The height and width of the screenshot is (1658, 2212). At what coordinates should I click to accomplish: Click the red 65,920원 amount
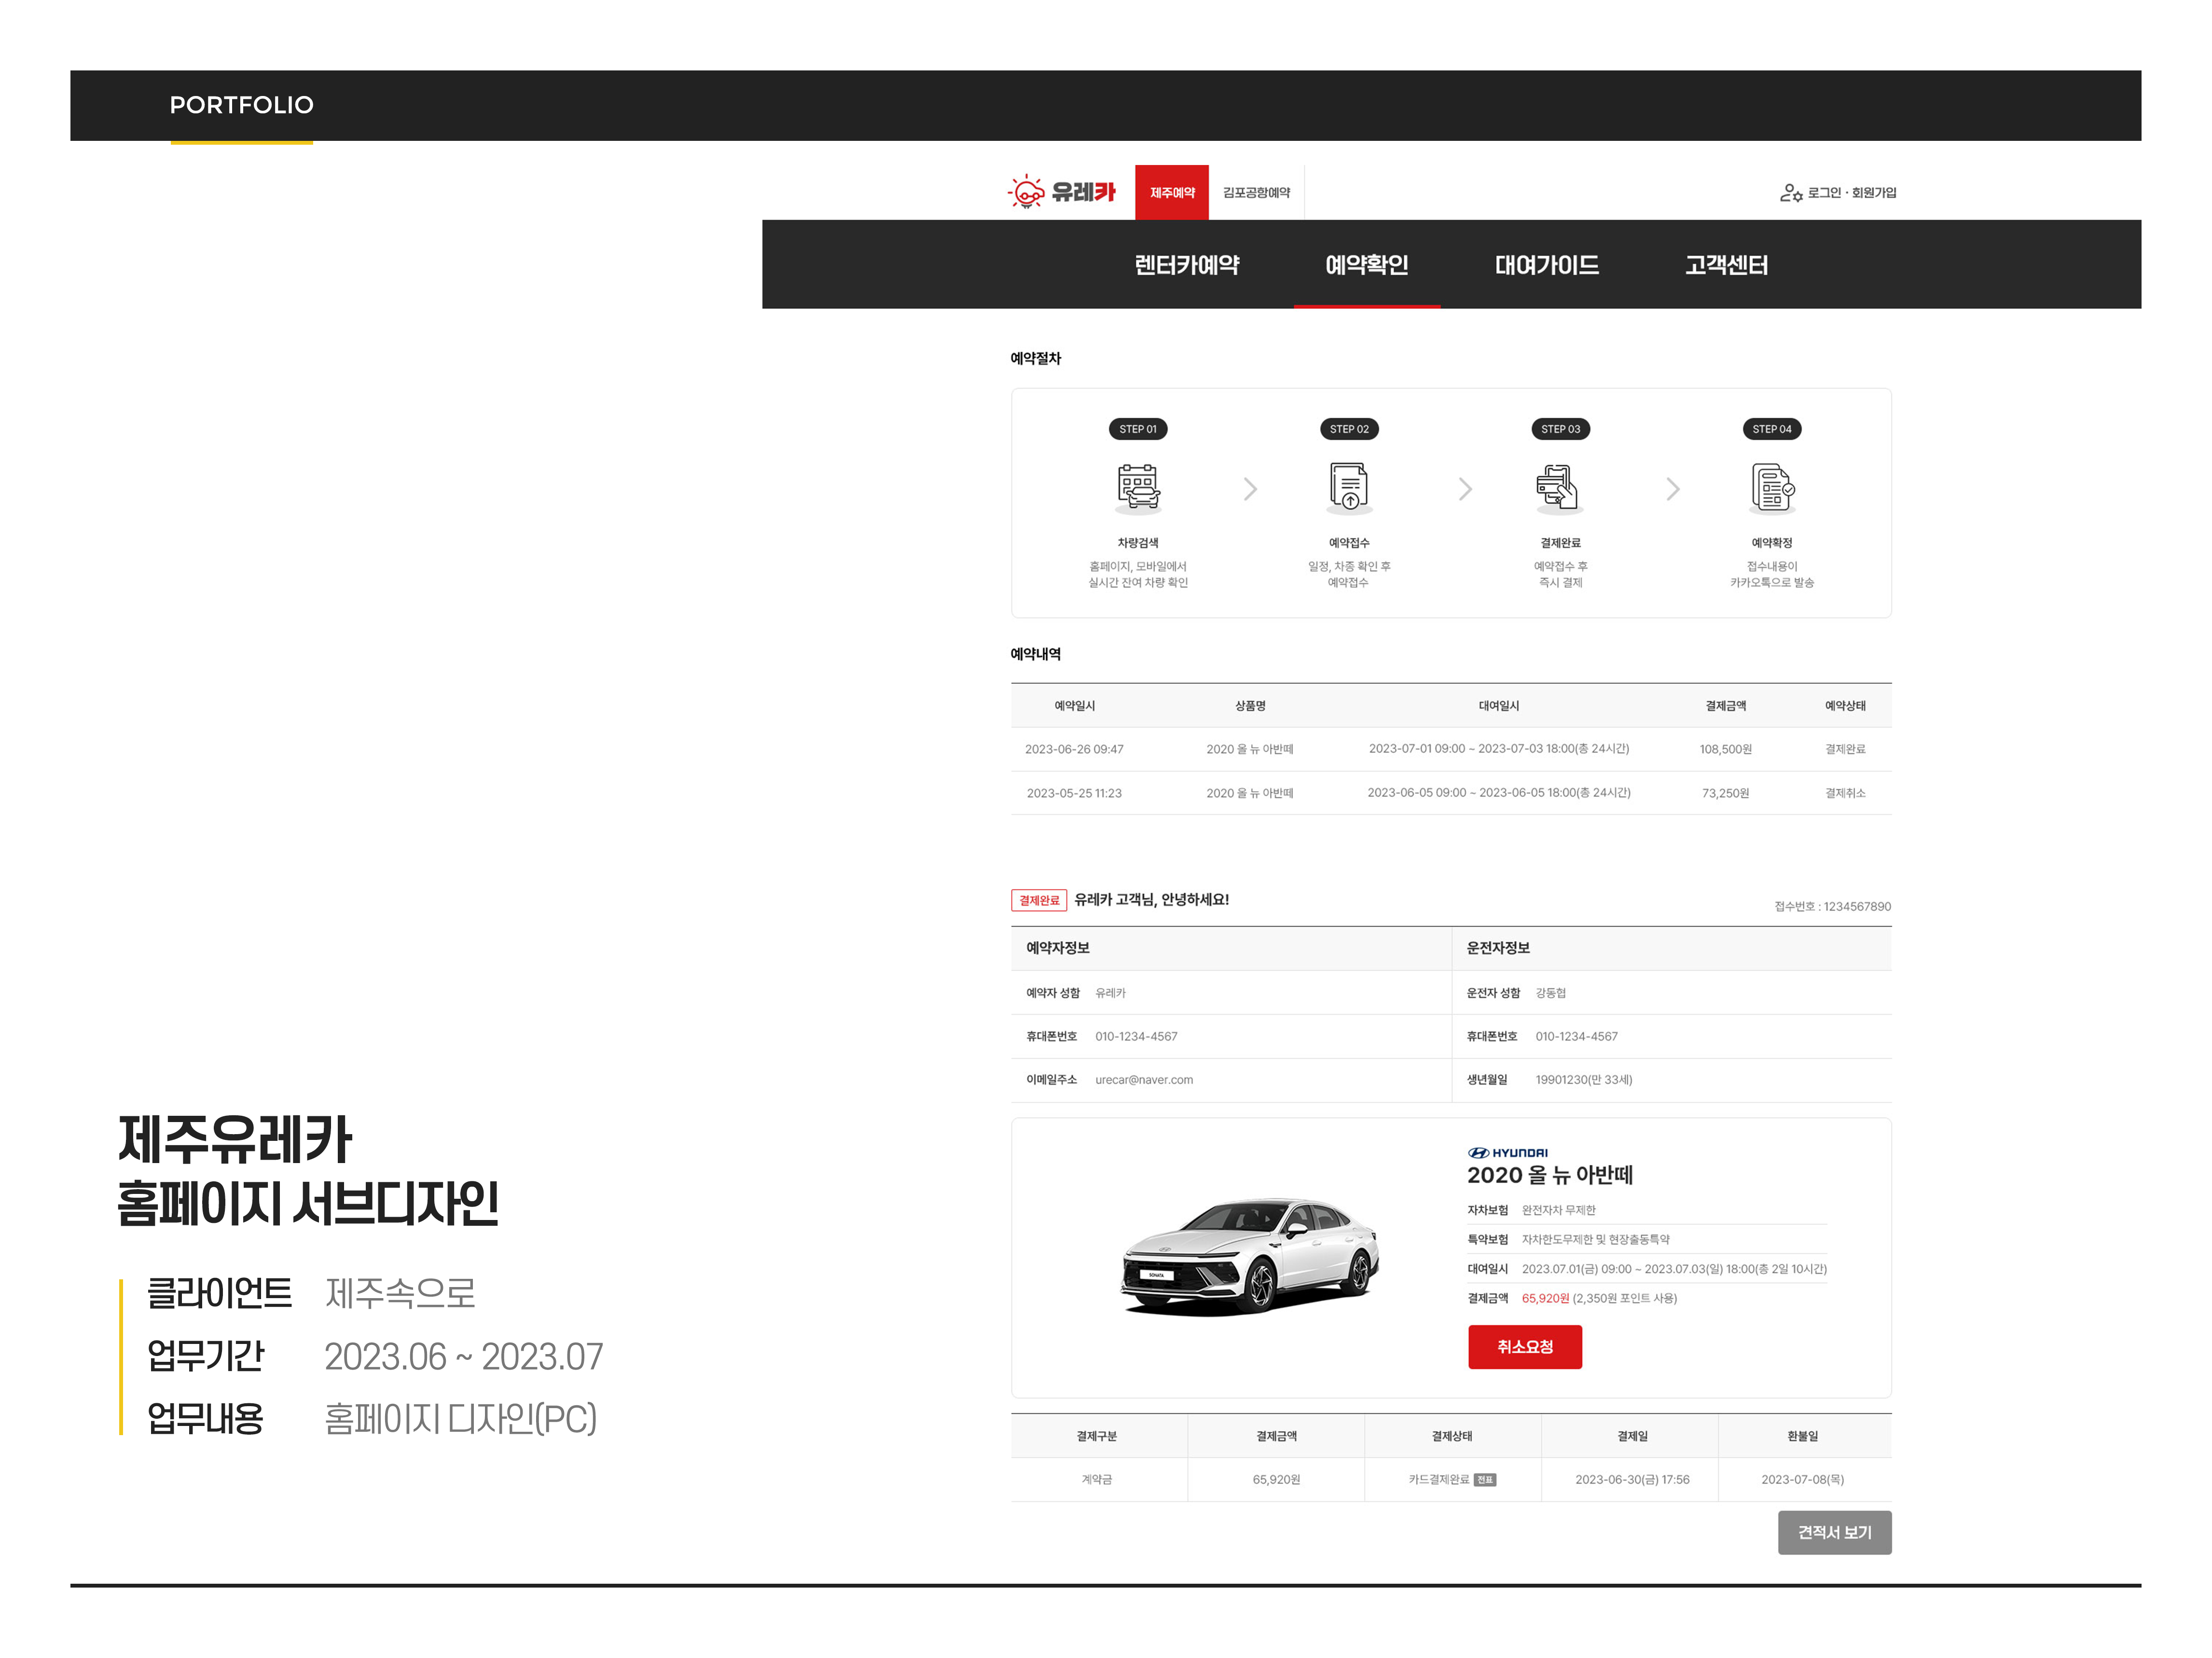click(1545, 1298)
